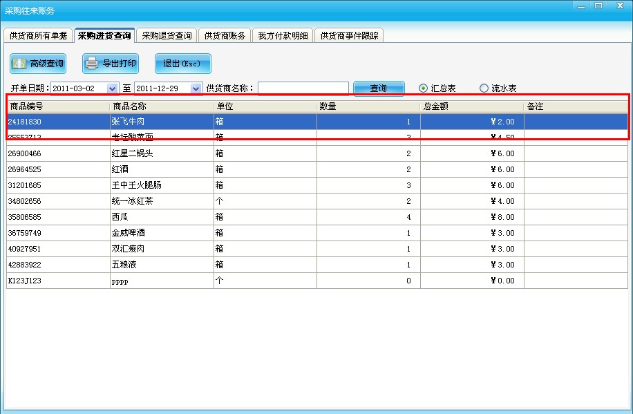The height and width of the screenshot is (414, 633).
Task: Sort by 数量 column header
Action: [368, 106]
